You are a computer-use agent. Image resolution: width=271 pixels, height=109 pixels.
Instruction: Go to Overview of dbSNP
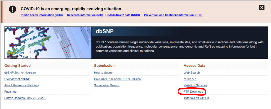pyautogui.click(x=17, y=79)
